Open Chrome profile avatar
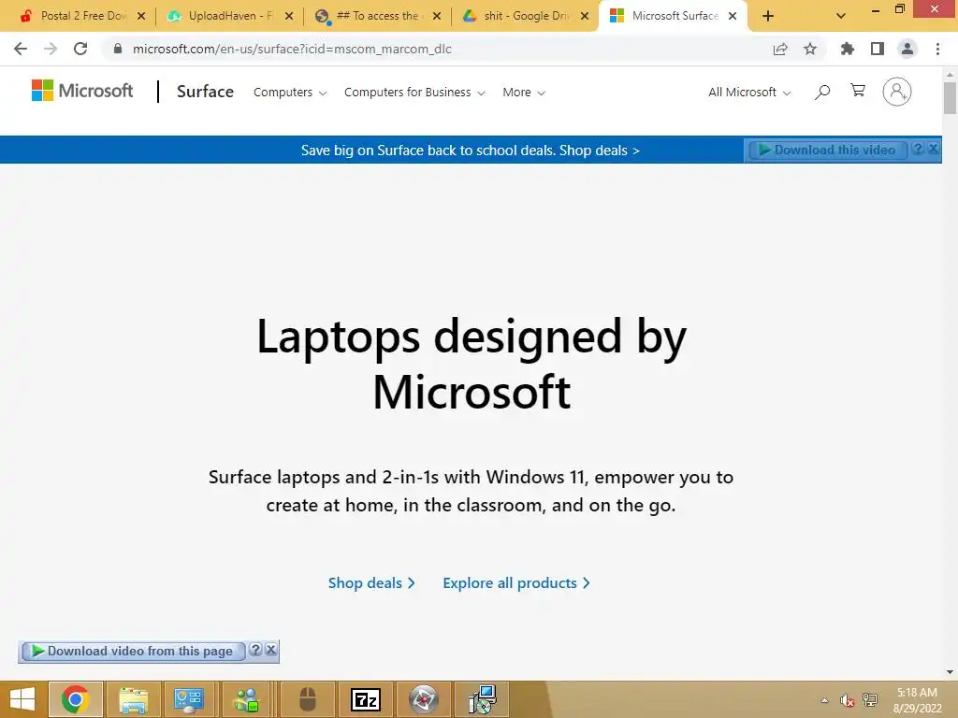Viewport: 958px width, 718px height. (x=907, y=49)
